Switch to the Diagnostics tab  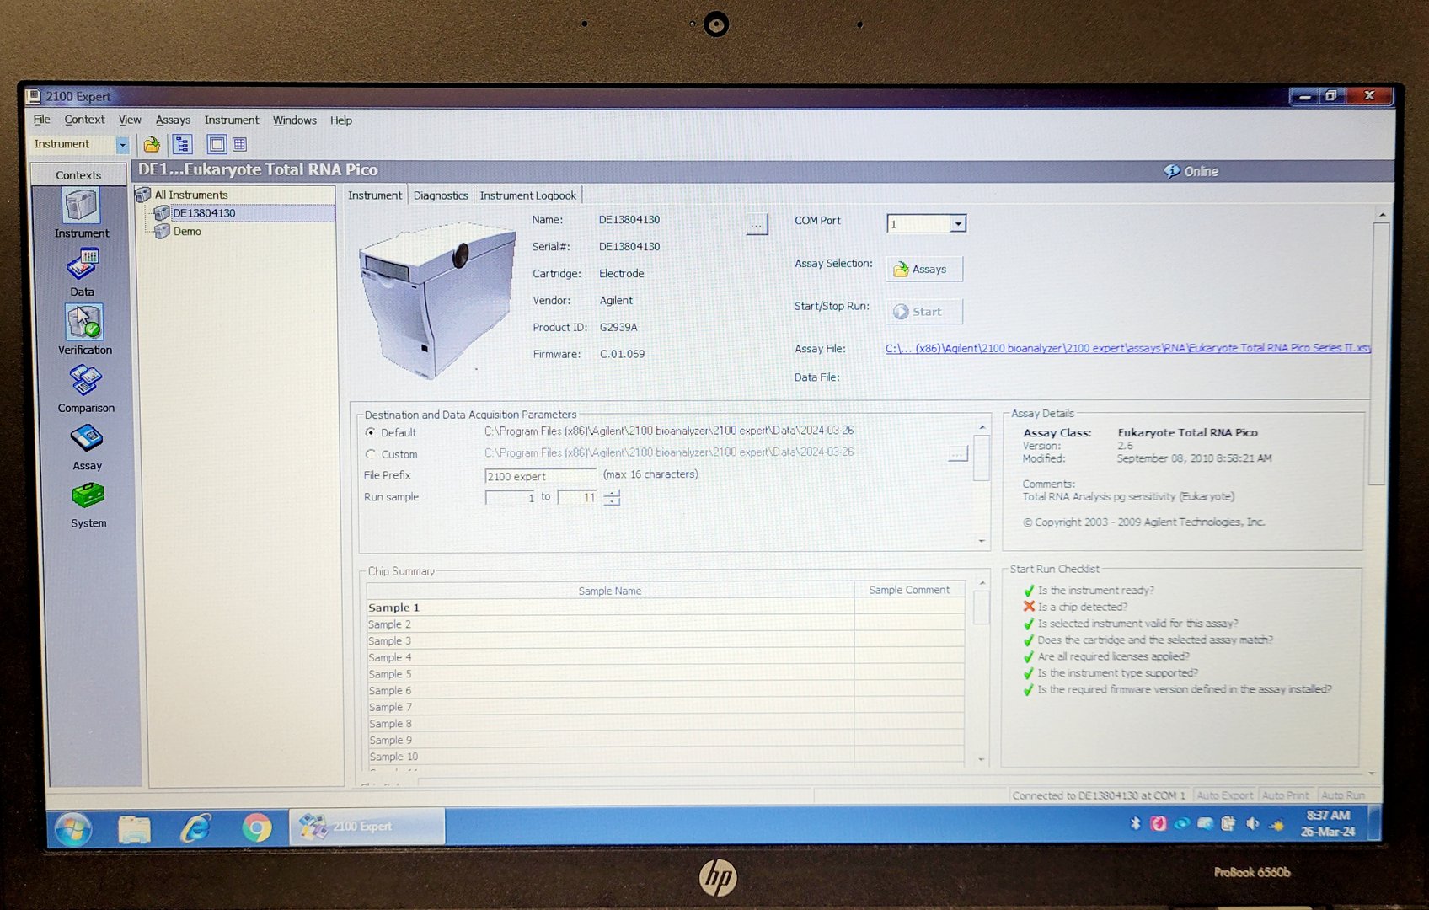(x=441, y=195)
